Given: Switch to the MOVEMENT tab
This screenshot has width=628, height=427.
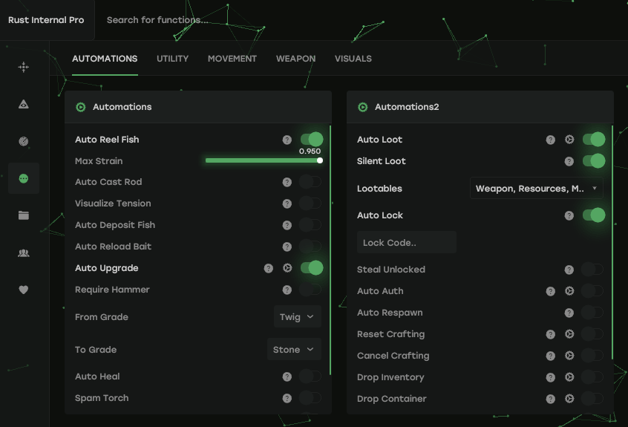Looking at the screenshot, I should 232,59.
